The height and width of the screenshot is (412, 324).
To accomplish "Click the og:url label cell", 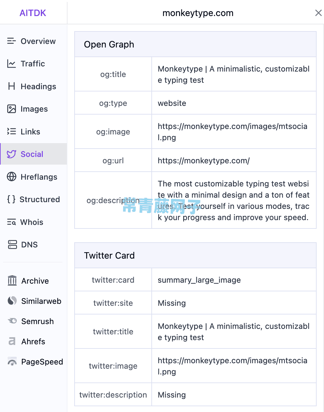I will coord(113,160).
